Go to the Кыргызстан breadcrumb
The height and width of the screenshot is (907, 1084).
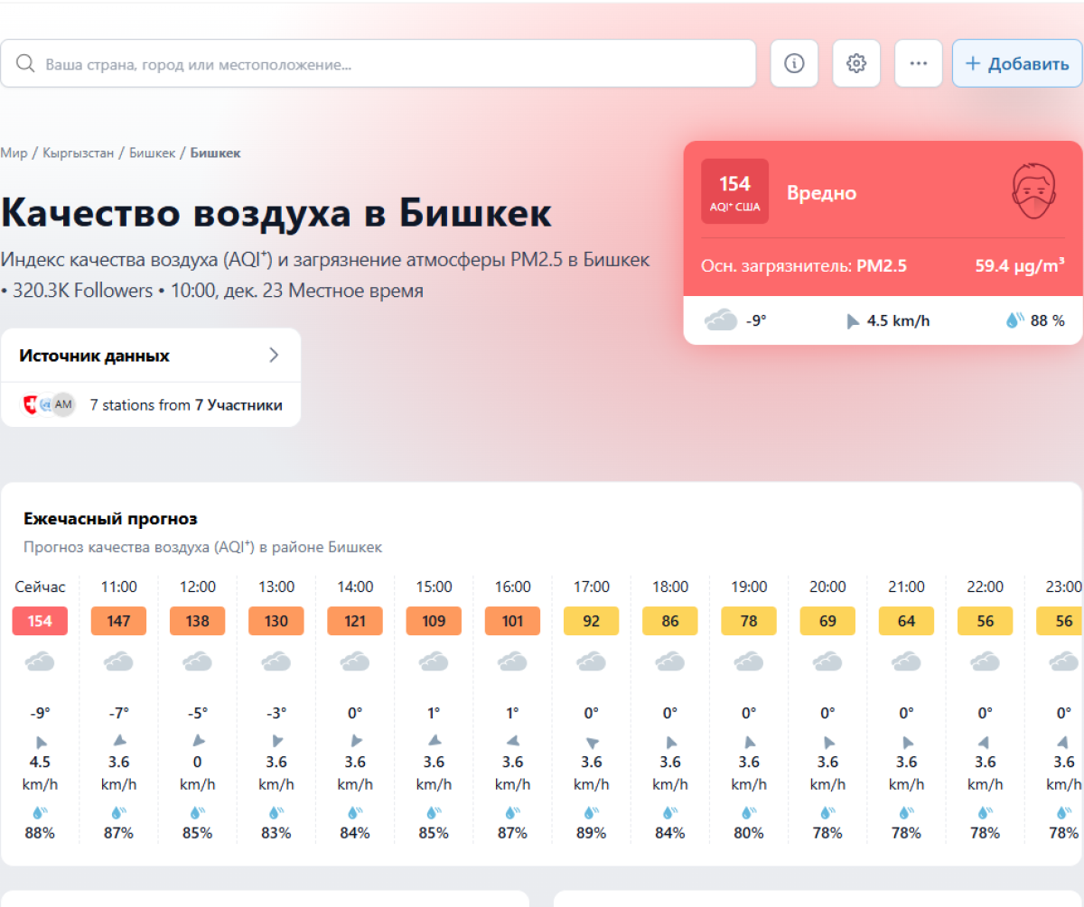(x=79, y=153)
